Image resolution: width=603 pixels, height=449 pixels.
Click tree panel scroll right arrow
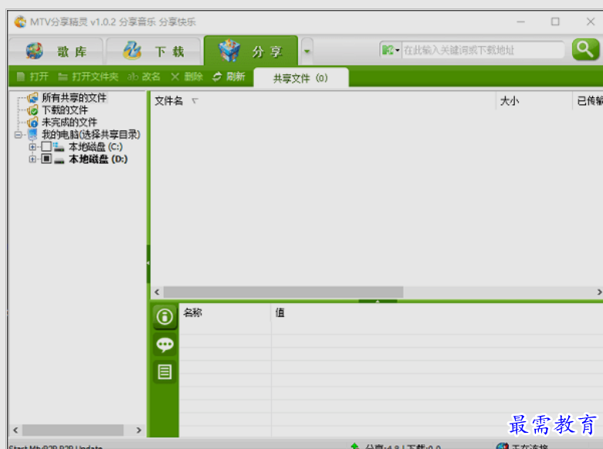(139, 430)
